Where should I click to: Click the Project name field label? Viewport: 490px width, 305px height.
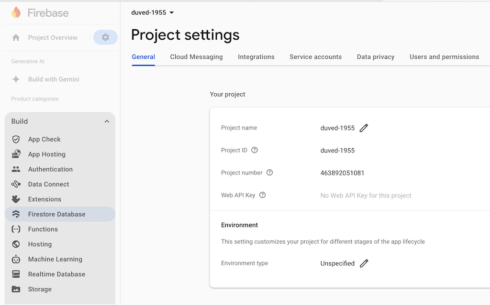[x=239, y=128]
